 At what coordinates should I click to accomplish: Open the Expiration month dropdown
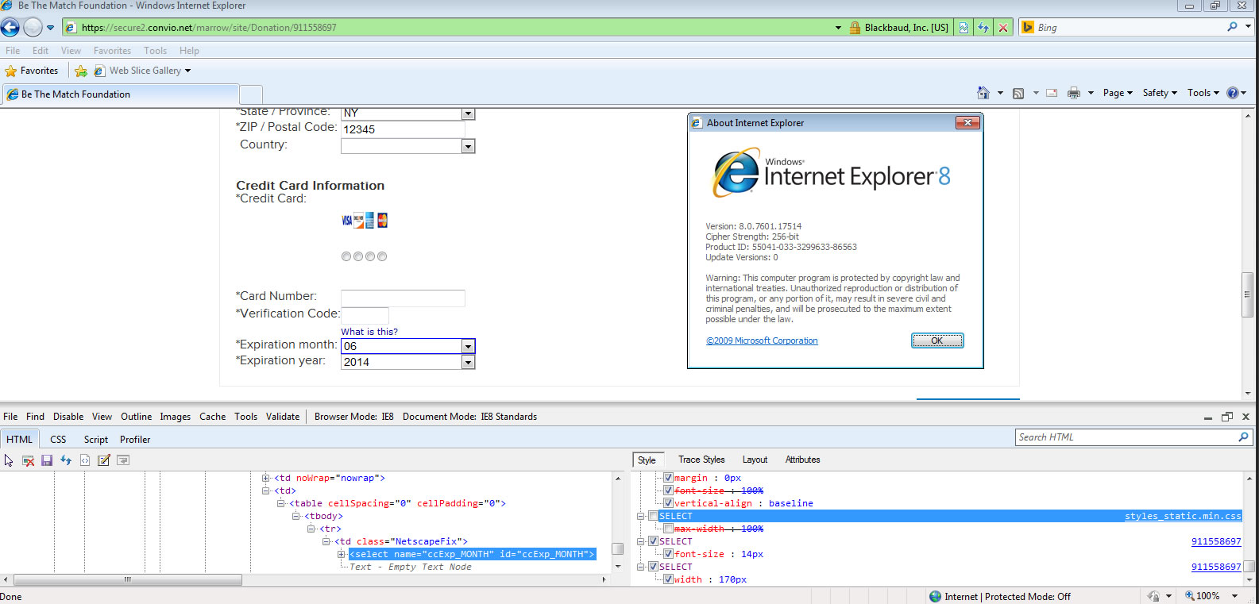[x=468, y=346]
